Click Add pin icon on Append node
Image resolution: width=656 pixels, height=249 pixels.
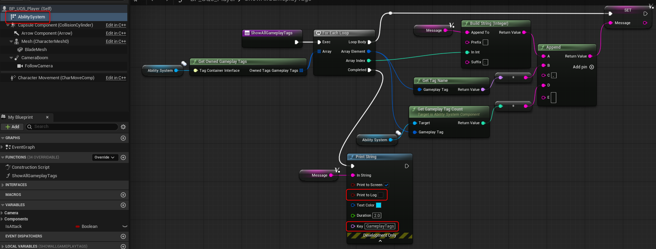coord(592,67)
